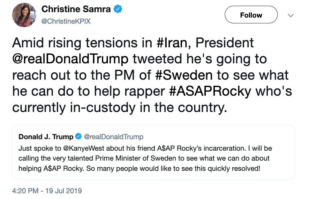
Task: Open @realDonaldTrump handle in quoted tweet
Action: pos(114,137)
